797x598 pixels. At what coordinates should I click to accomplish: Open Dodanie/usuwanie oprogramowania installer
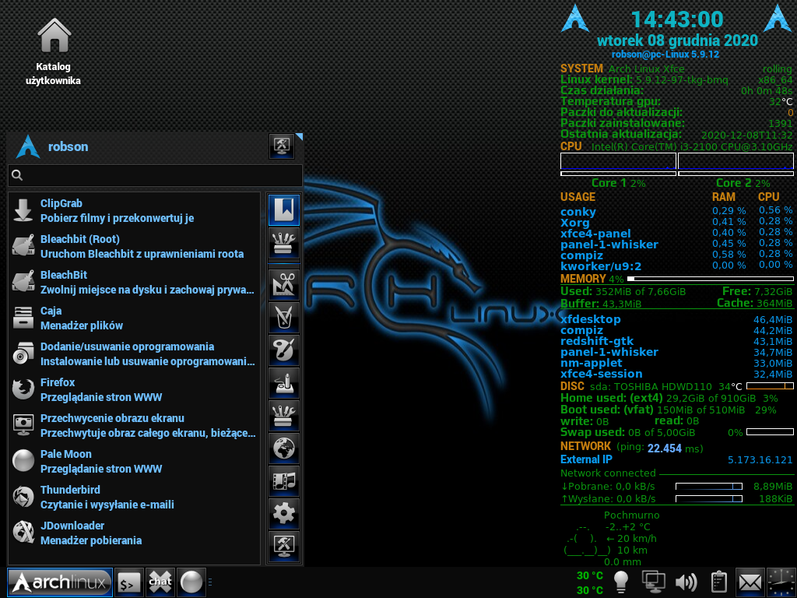[x=134, y=354]
